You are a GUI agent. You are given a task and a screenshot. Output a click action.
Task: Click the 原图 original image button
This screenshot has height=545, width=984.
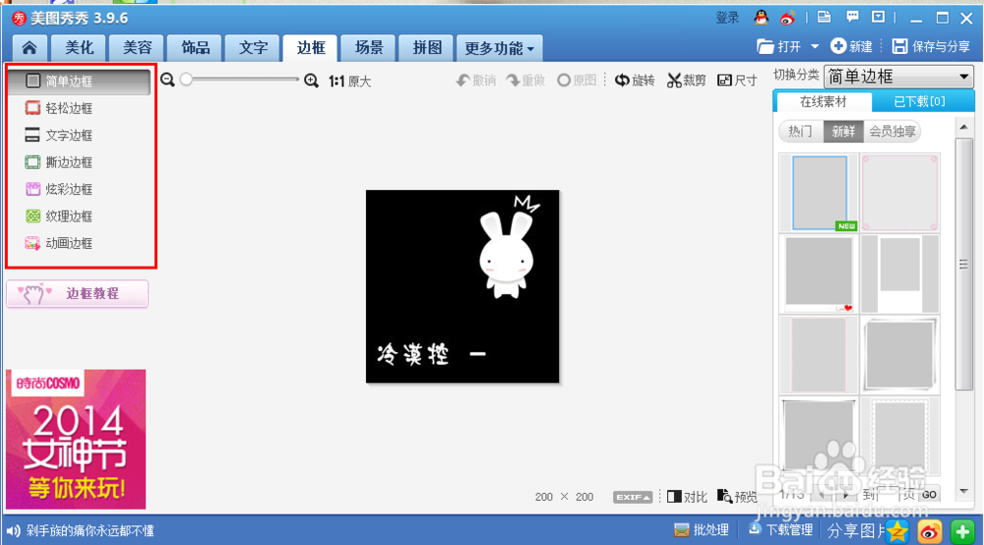[577, 81]
